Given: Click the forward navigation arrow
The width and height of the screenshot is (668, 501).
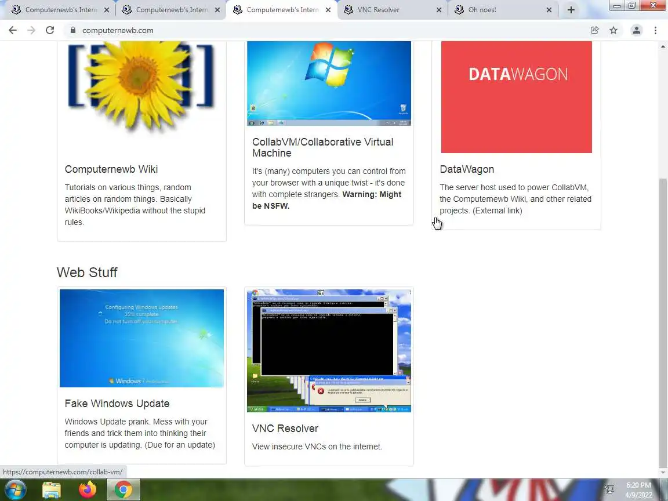Looking at the screenshot, I should (x=31, y=30).
